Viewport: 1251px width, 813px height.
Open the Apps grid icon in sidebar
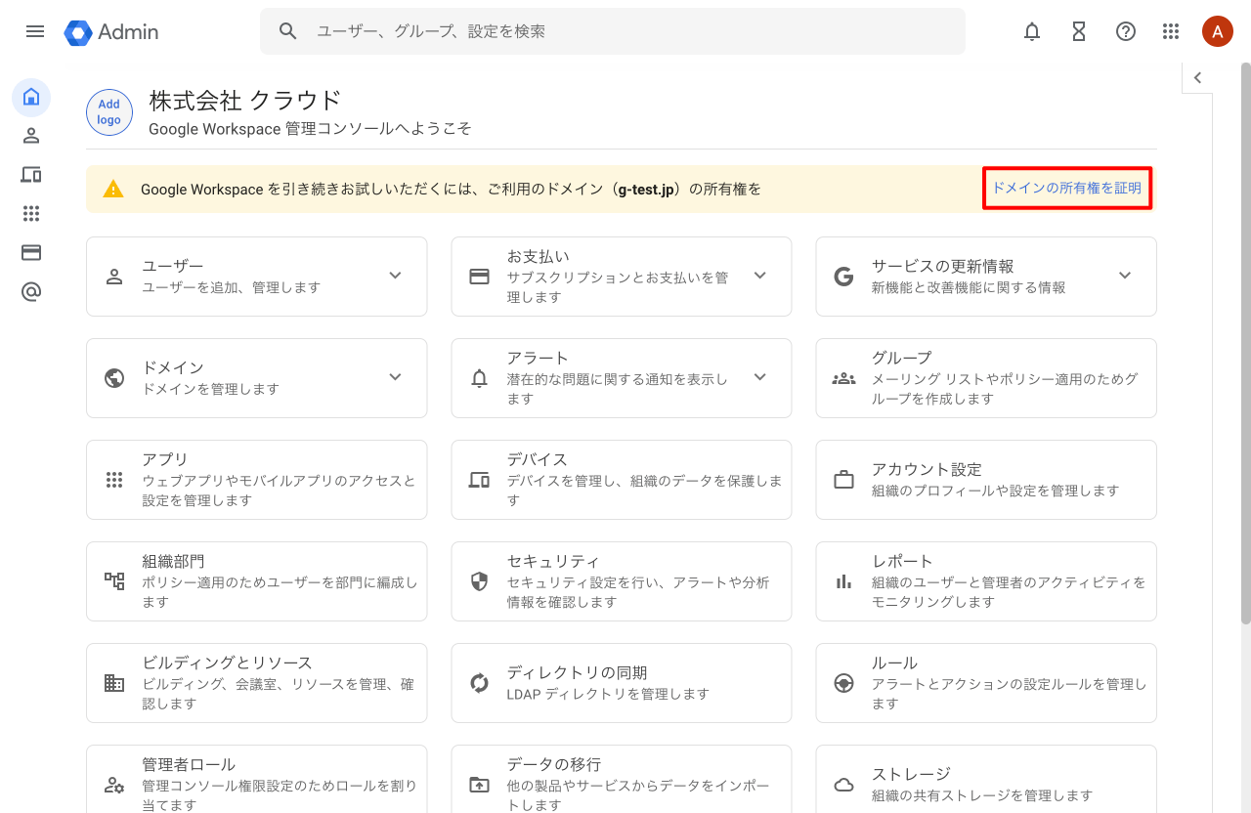click(31, 214)
